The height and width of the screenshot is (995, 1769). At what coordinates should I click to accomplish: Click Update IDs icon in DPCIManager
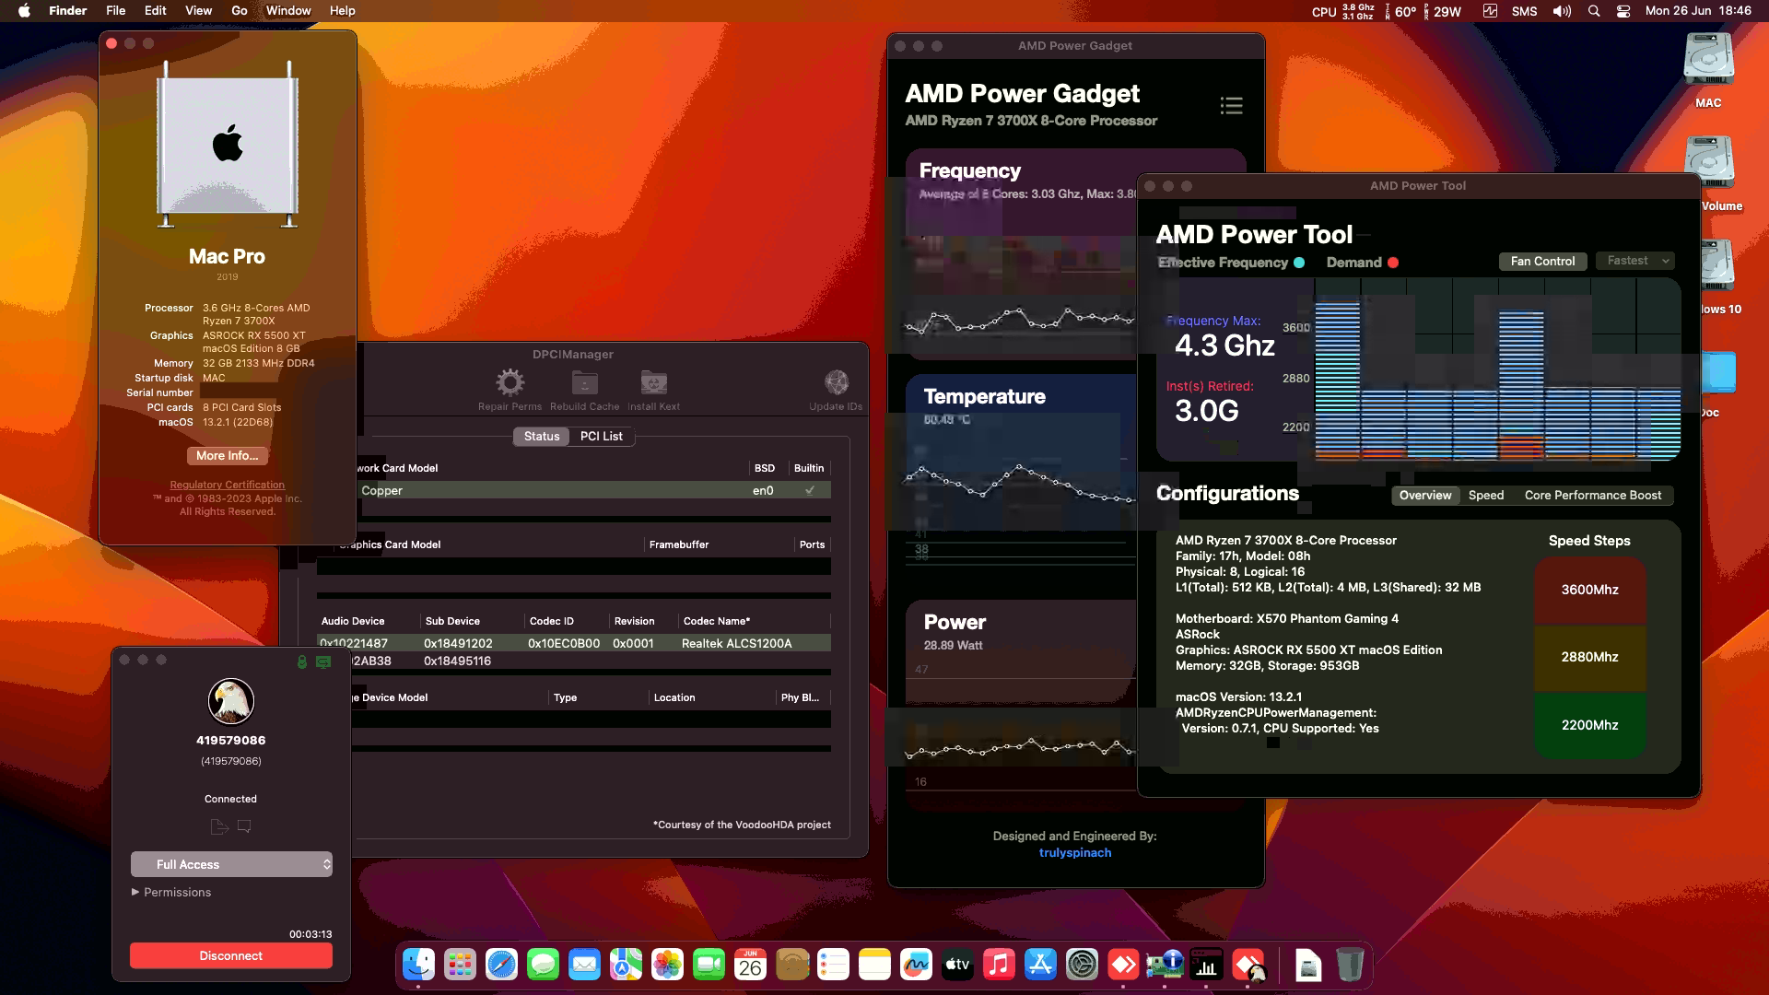(x=836, y=382)
